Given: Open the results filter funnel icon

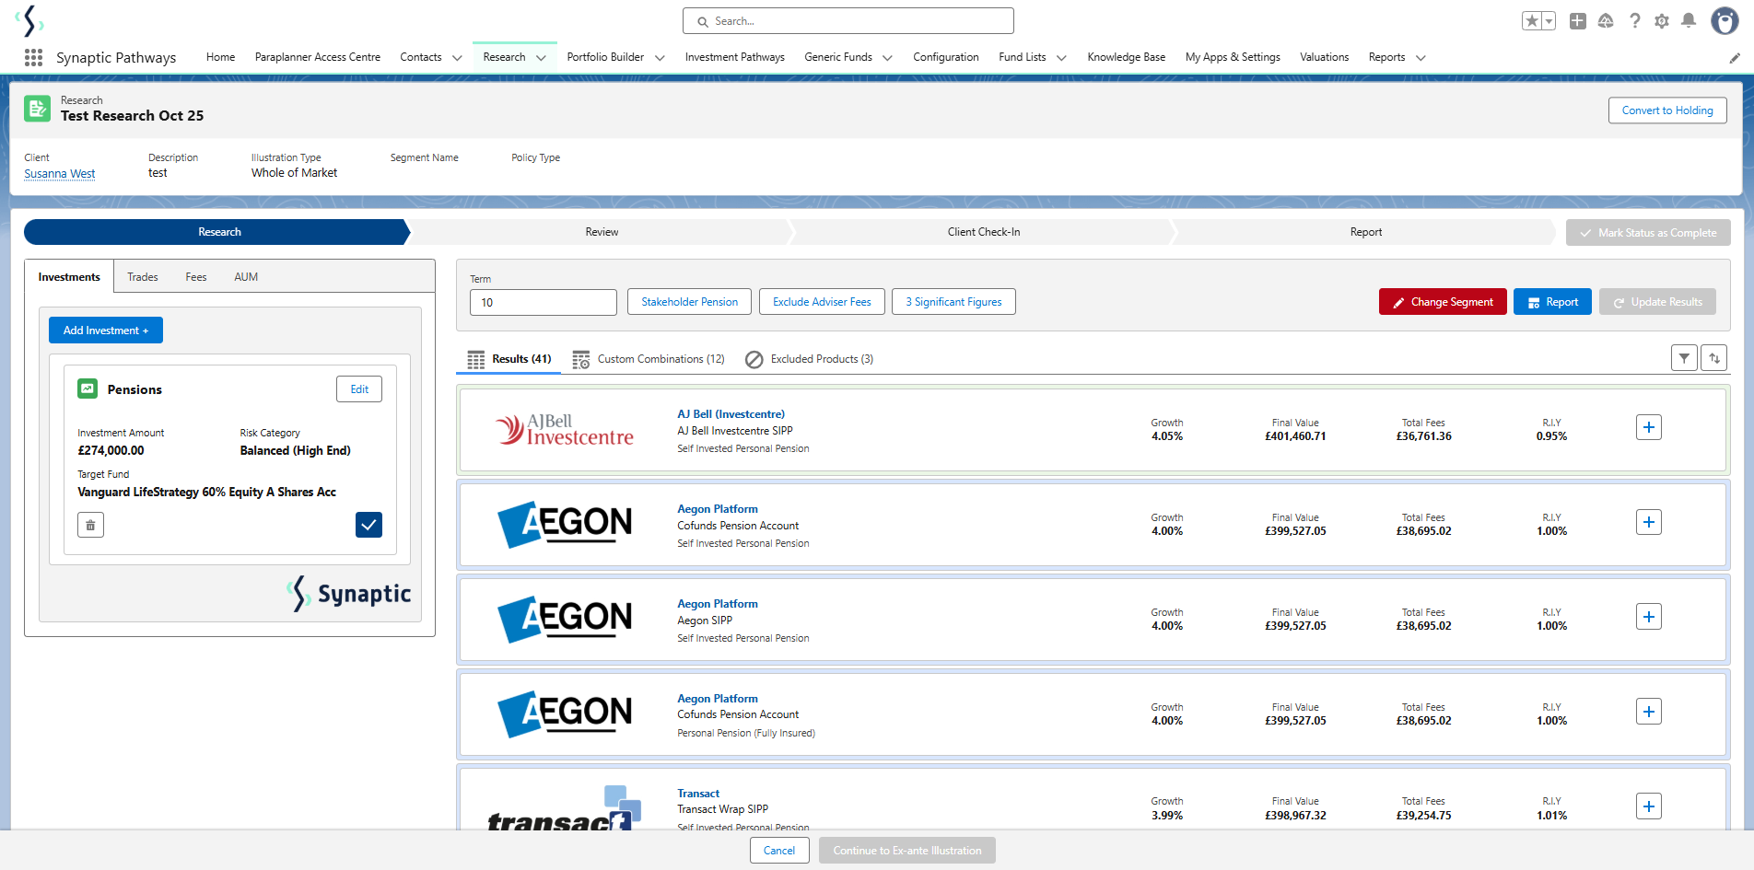Looking at the screenshot, I should click(x=1684, y=358).
